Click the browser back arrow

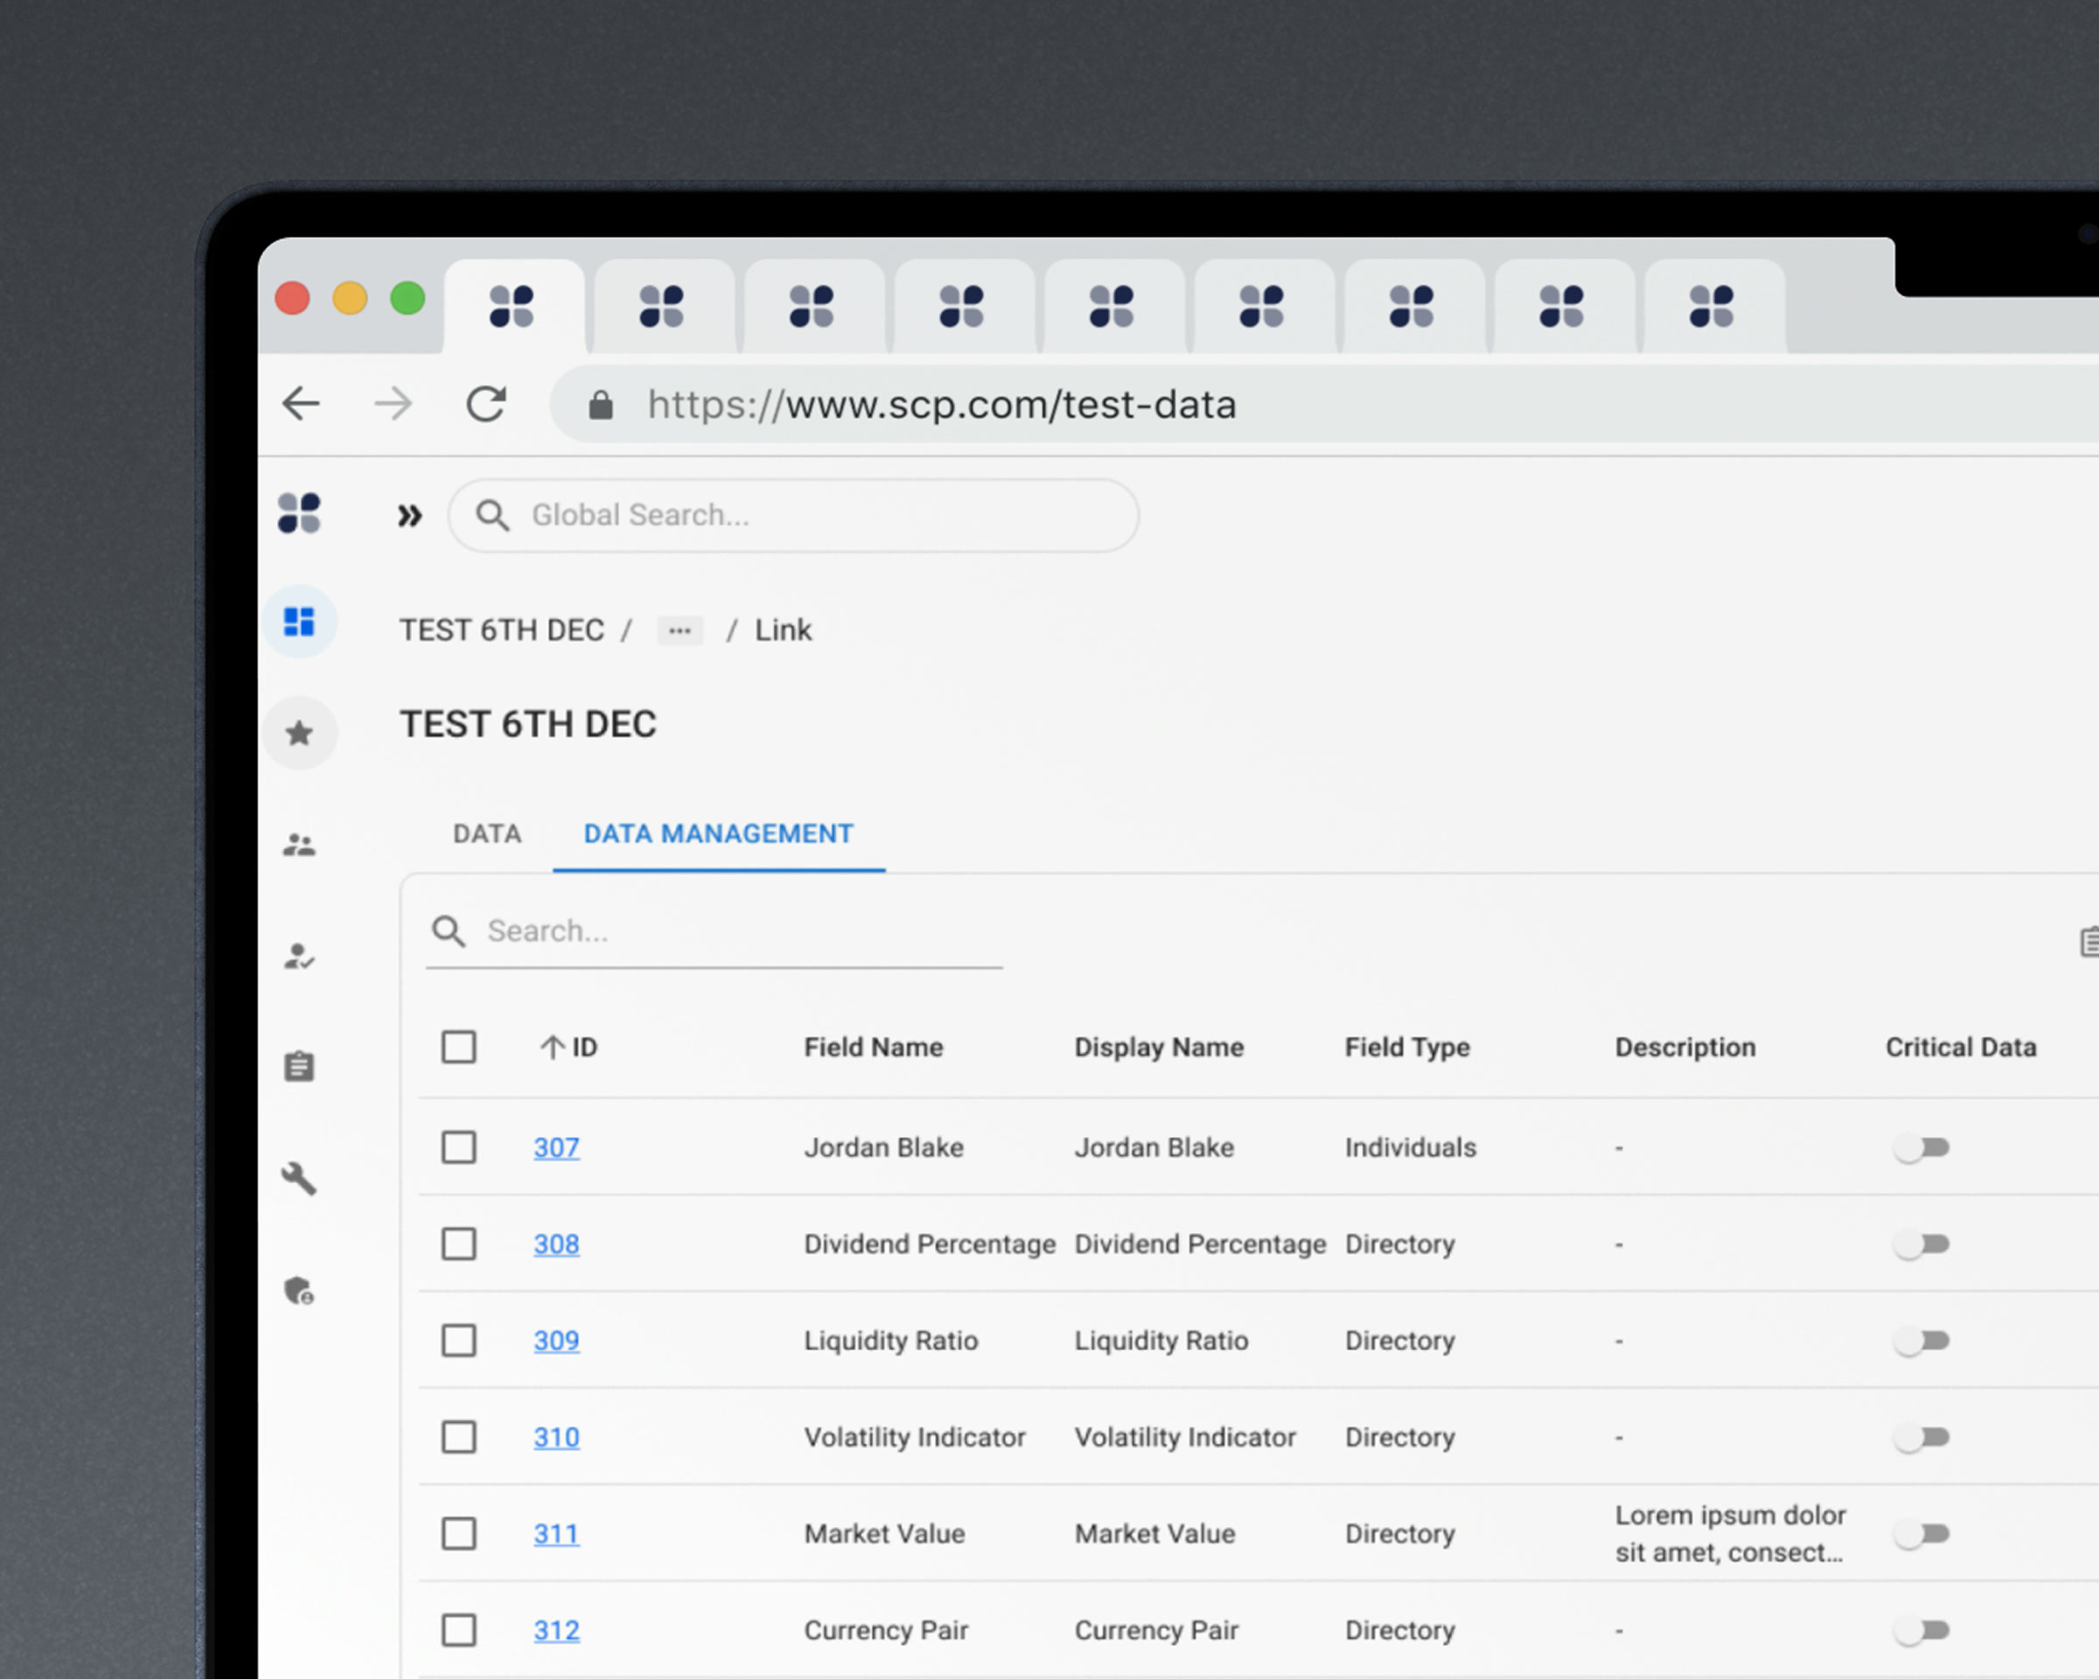[x=301, y=404]
